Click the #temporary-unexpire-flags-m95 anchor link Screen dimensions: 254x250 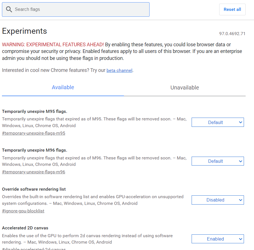pyautogui.click(x=33, y=133)
